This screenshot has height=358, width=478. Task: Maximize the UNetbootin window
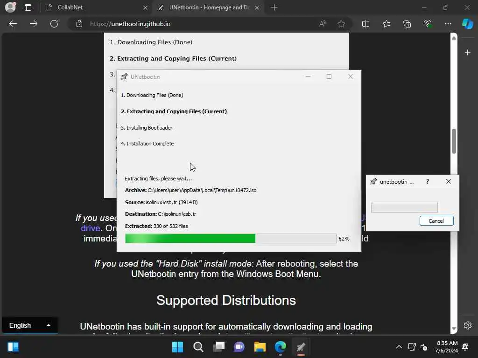pos(329,76)
